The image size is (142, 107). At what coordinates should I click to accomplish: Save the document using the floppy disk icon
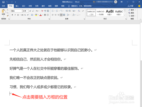click(3, 2)
